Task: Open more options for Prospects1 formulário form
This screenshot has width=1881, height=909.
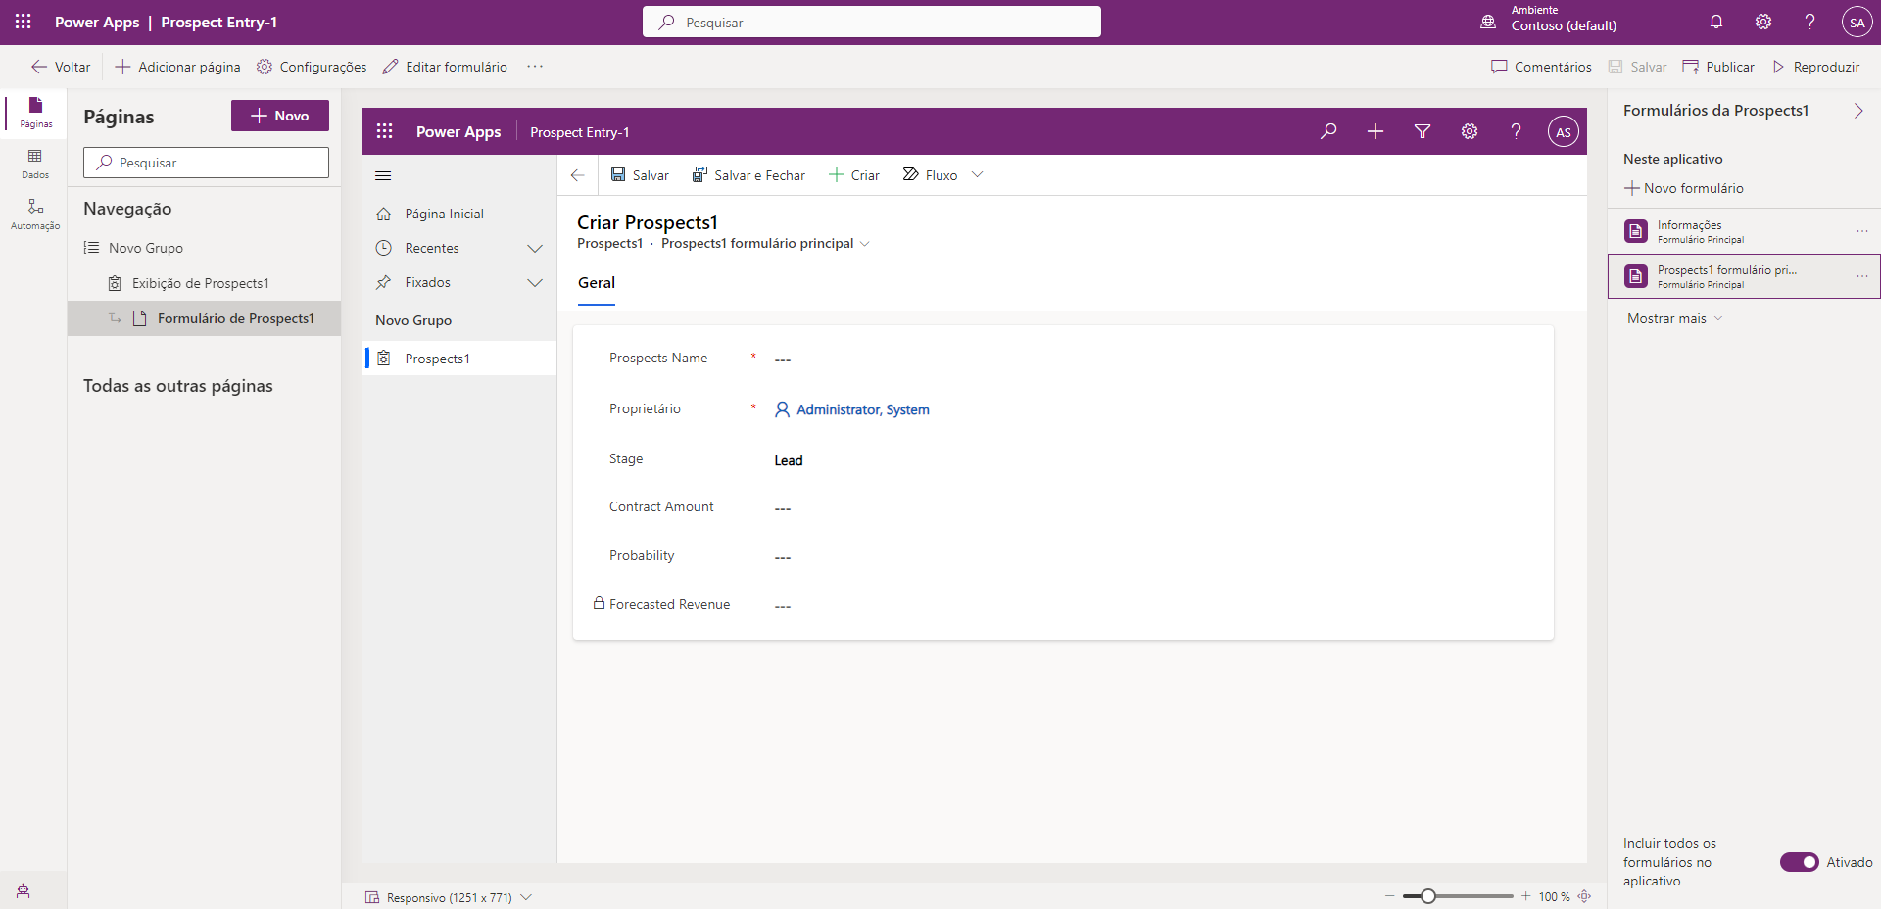Action: [x=1862, y=276]
